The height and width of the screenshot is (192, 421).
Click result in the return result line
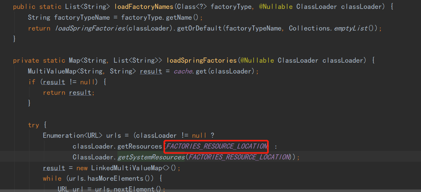click(x=80, y=93)
